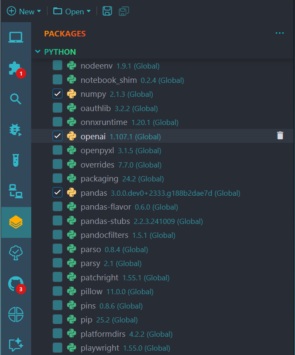295x355 pixels.
Task: Check the pandas-stubs checkbox
Action: [x=58, y=221]
